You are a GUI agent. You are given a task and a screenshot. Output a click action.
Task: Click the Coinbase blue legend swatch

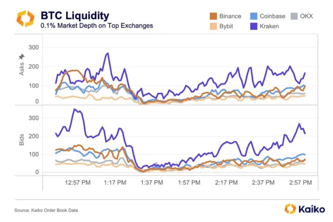pos(254,16)
